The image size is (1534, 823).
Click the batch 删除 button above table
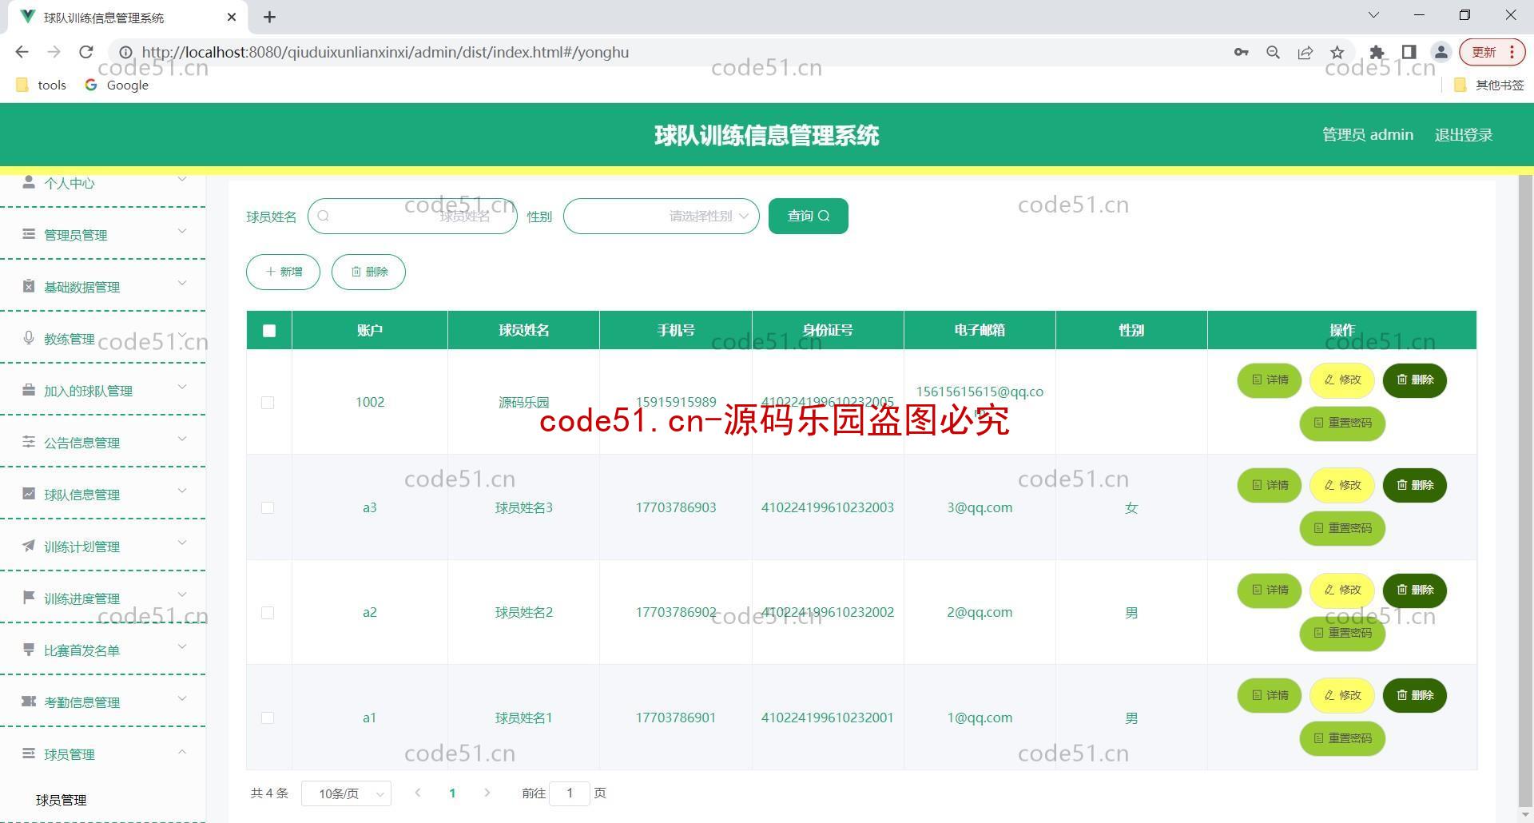[x=369, y=272]
